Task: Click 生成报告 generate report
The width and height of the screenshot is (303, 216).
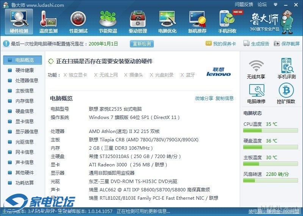Action: pyautogui.click(x=256, y=44)
